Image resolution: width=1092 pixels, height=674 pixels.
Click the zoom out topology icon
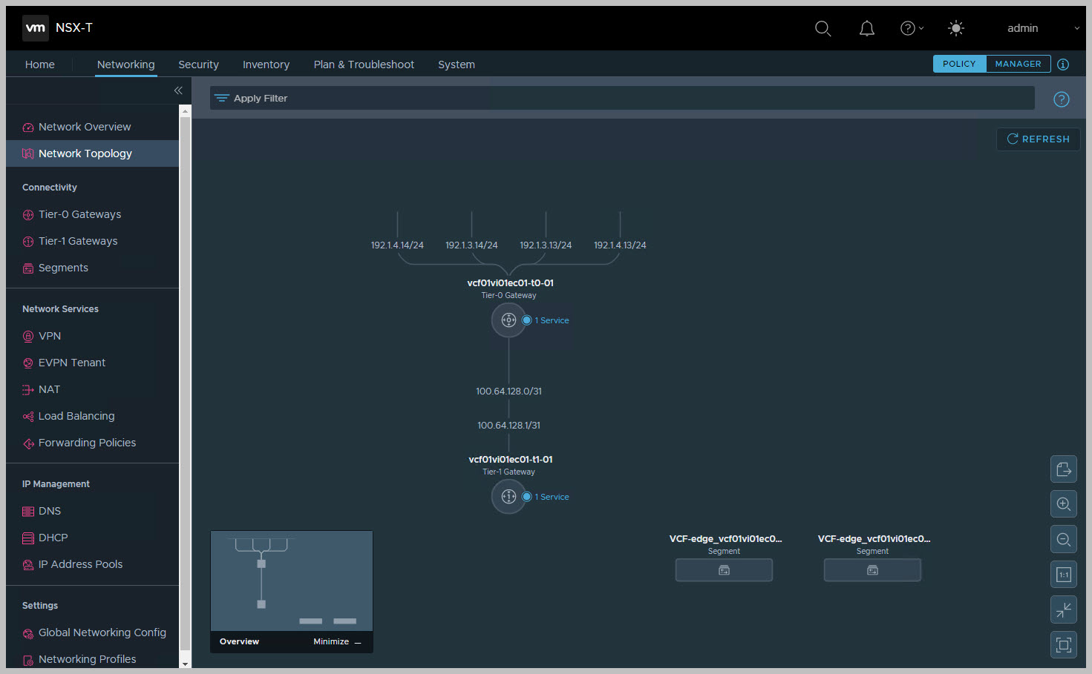(x=1063, y=539)
